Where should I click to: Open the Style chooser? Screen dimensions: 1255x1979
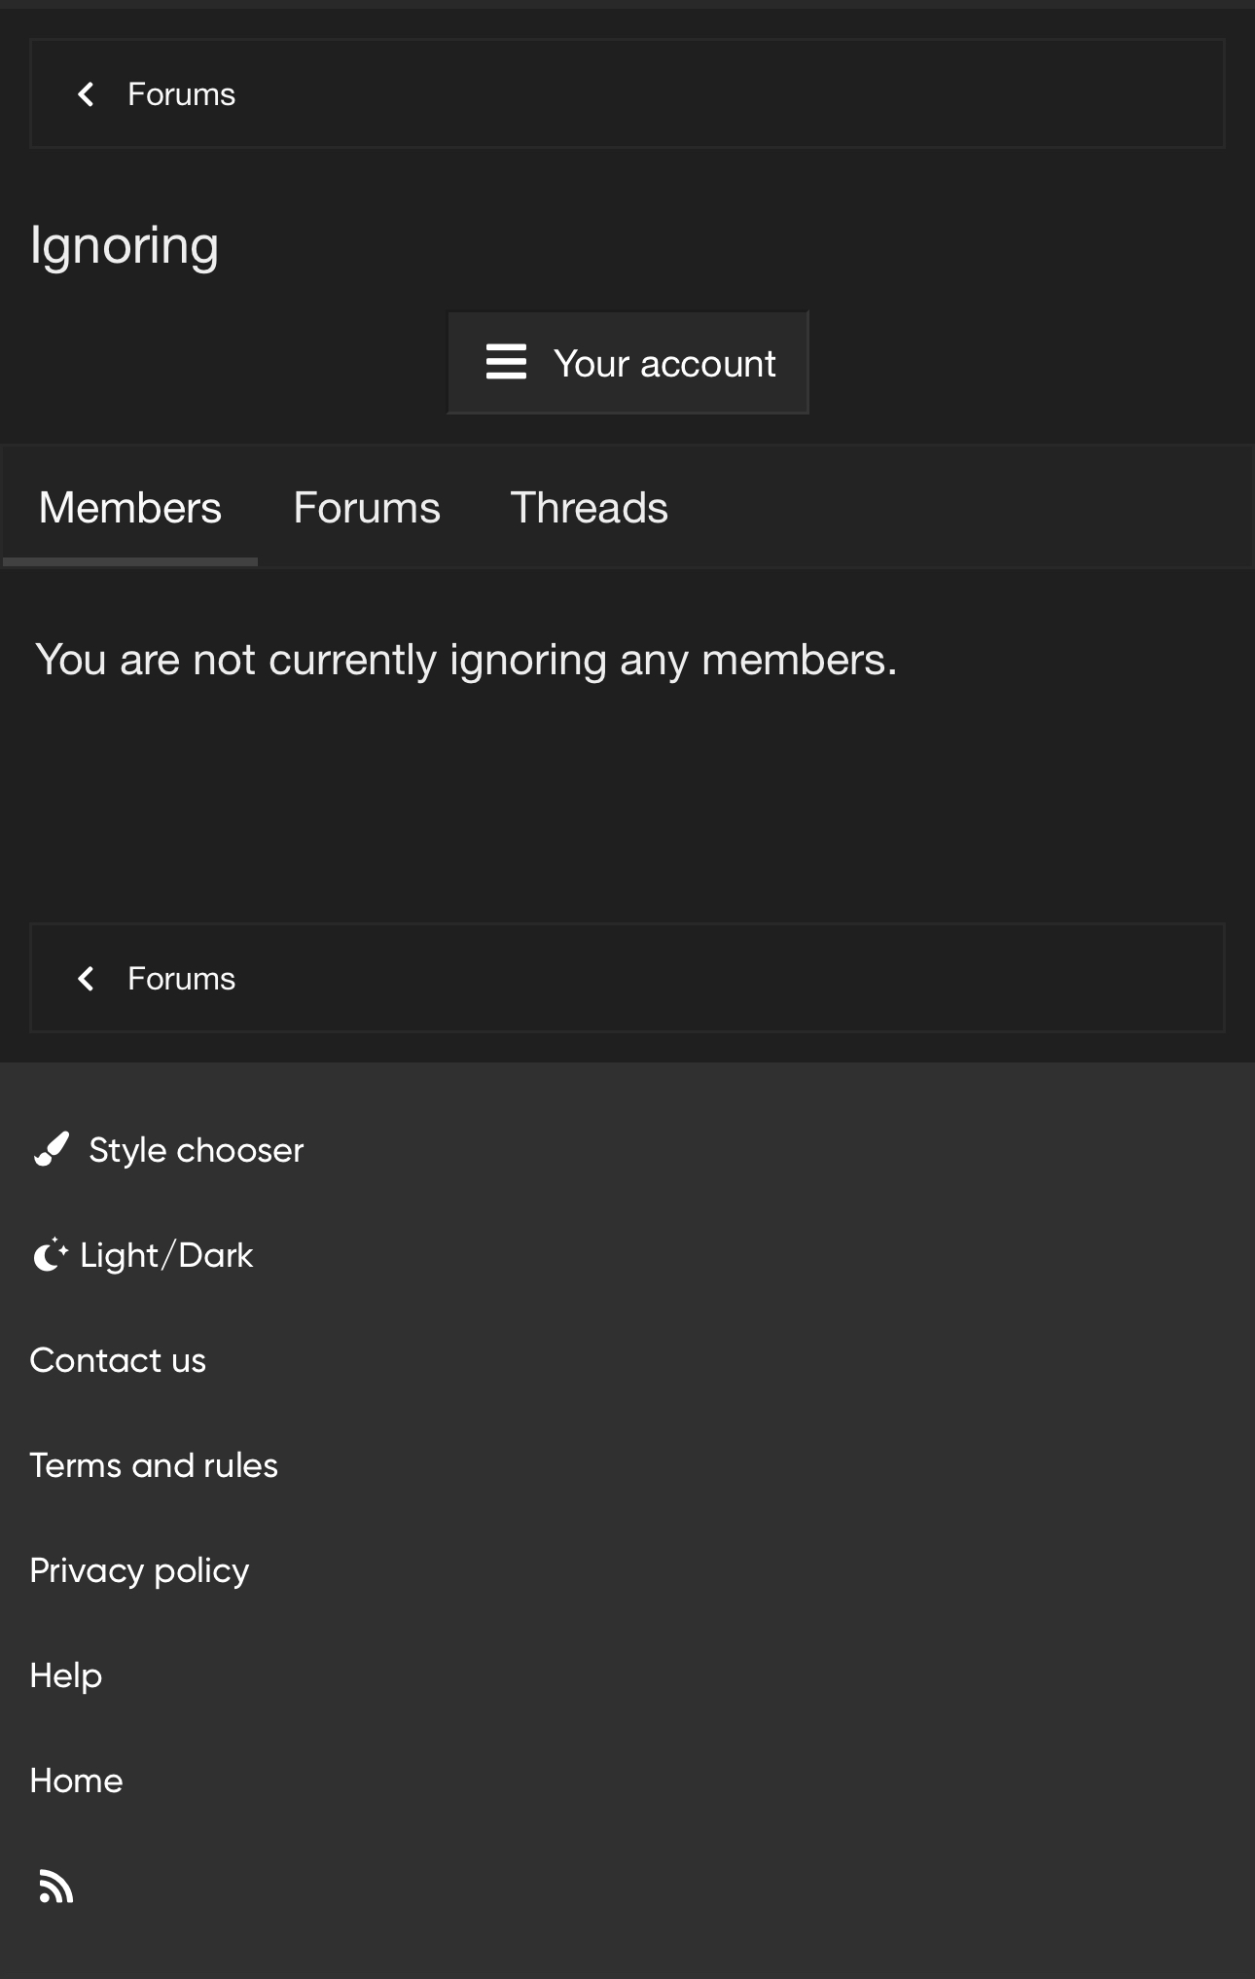196,1150
